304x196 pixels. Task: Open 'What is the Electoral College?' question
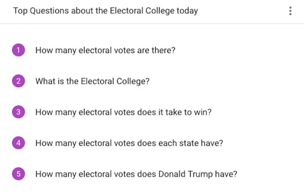[x=93, y=81]
